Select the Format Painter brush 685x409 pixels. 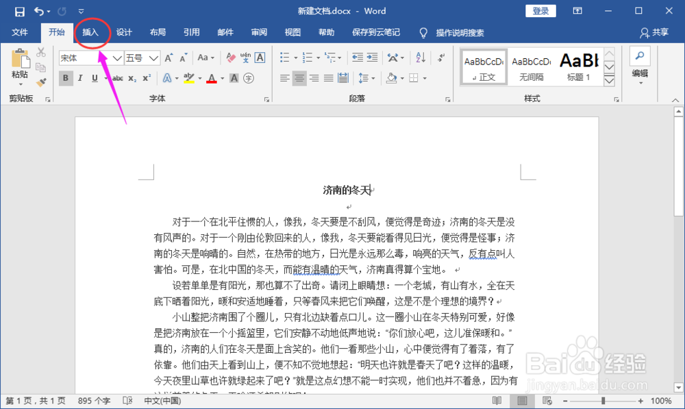[41, 82]
